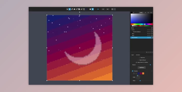Select the fourth row in the layer list
182x92 pixels.
[x=142, y=34]
